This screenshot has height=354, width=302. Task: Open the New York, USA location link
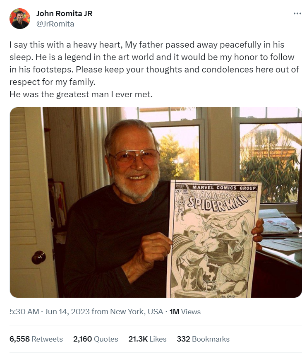[137, 311]
